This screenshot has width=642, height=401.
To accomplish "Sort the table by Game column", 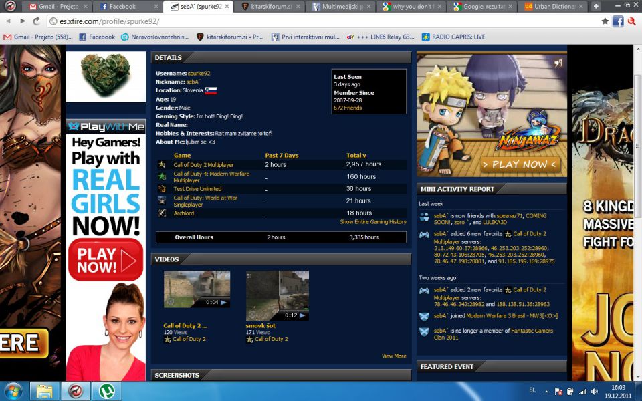I will [x=182, y=156].
